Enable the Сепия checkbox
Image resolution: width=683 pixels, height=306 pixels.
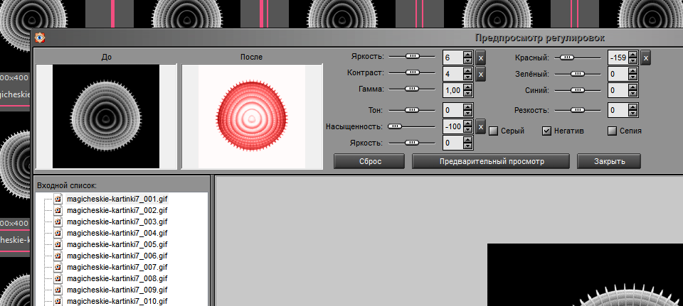[613, 131]
